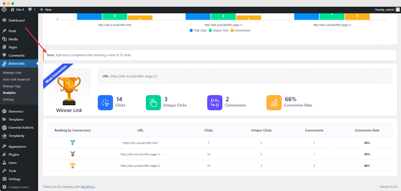The image size is (401, 191).
Task: Click the green Unique Clicks hand icon
Action: click(153, 103)
